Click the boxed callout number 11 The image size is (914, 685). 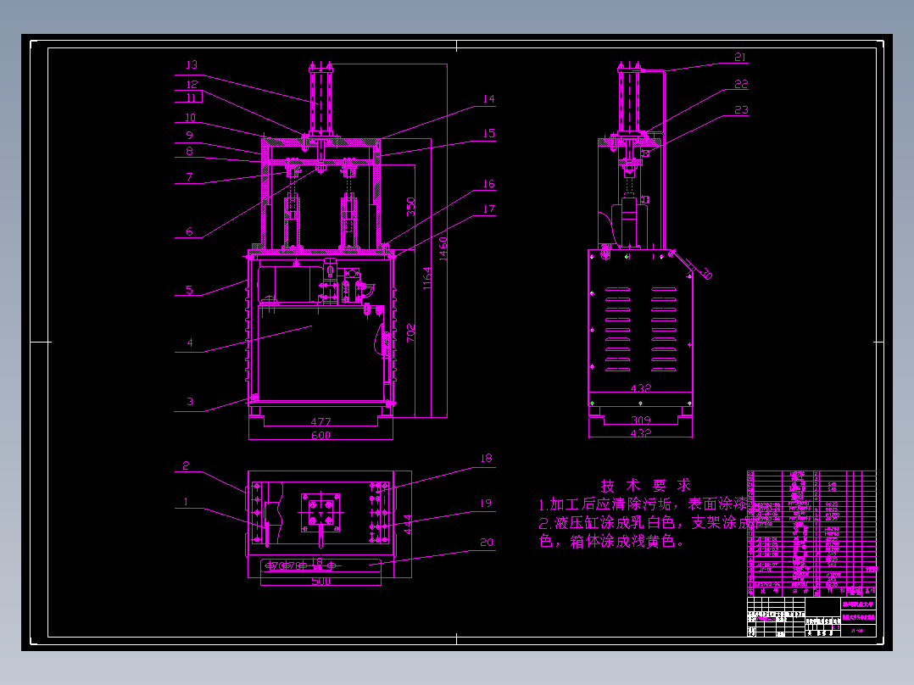192,97
